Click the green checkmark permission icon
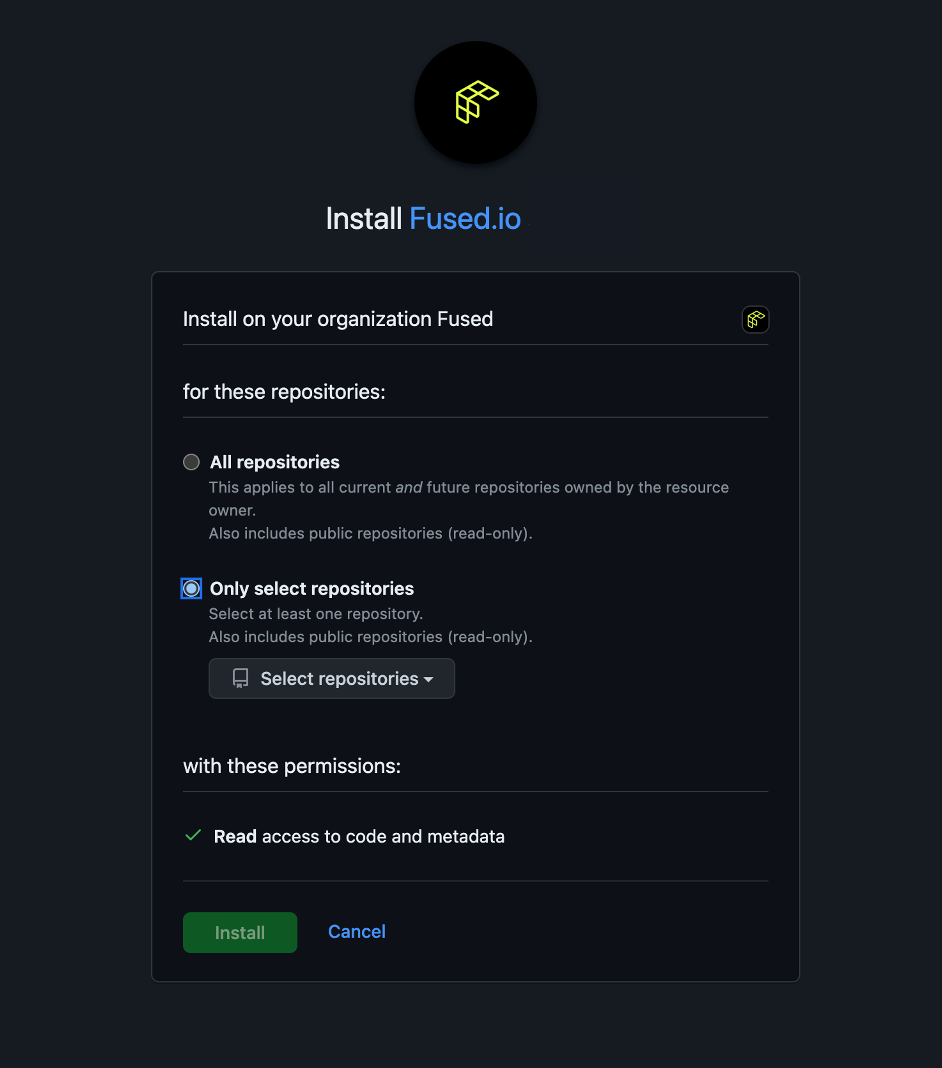Viewport: 942px width, 1068px height. pos(193,835)
